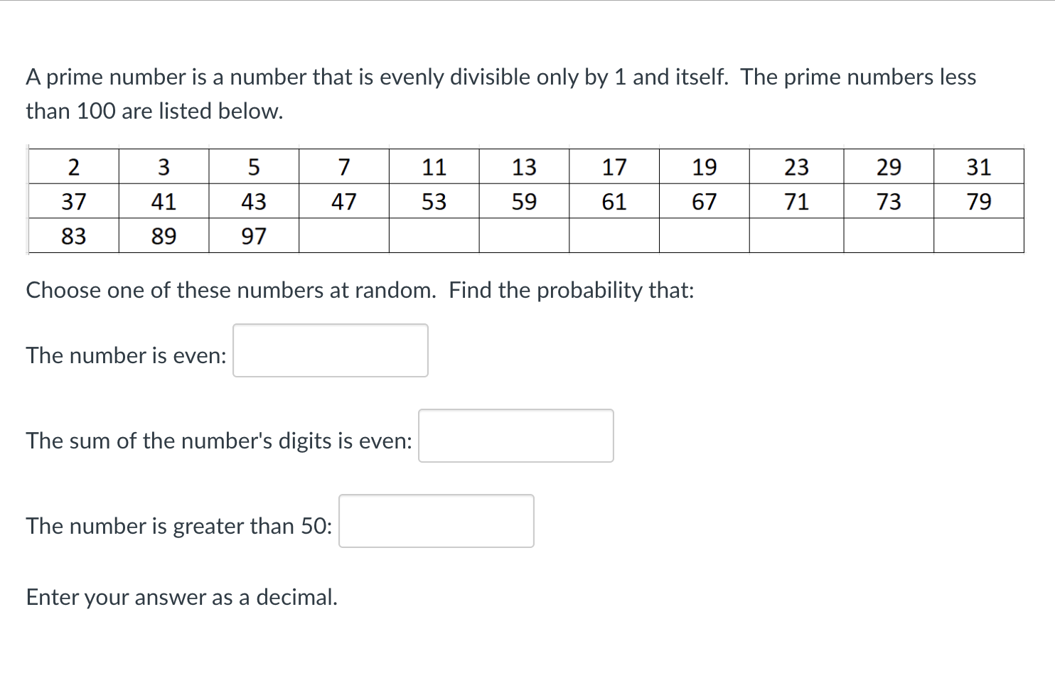Select the number 97 in the table
The height and width of the screenshot is (688, 1055).
coord(254,235)
